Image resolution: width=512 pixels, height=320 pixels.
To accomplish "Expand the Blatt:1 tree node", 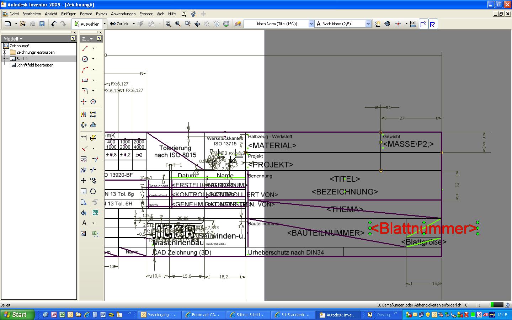I will [5, 59].
